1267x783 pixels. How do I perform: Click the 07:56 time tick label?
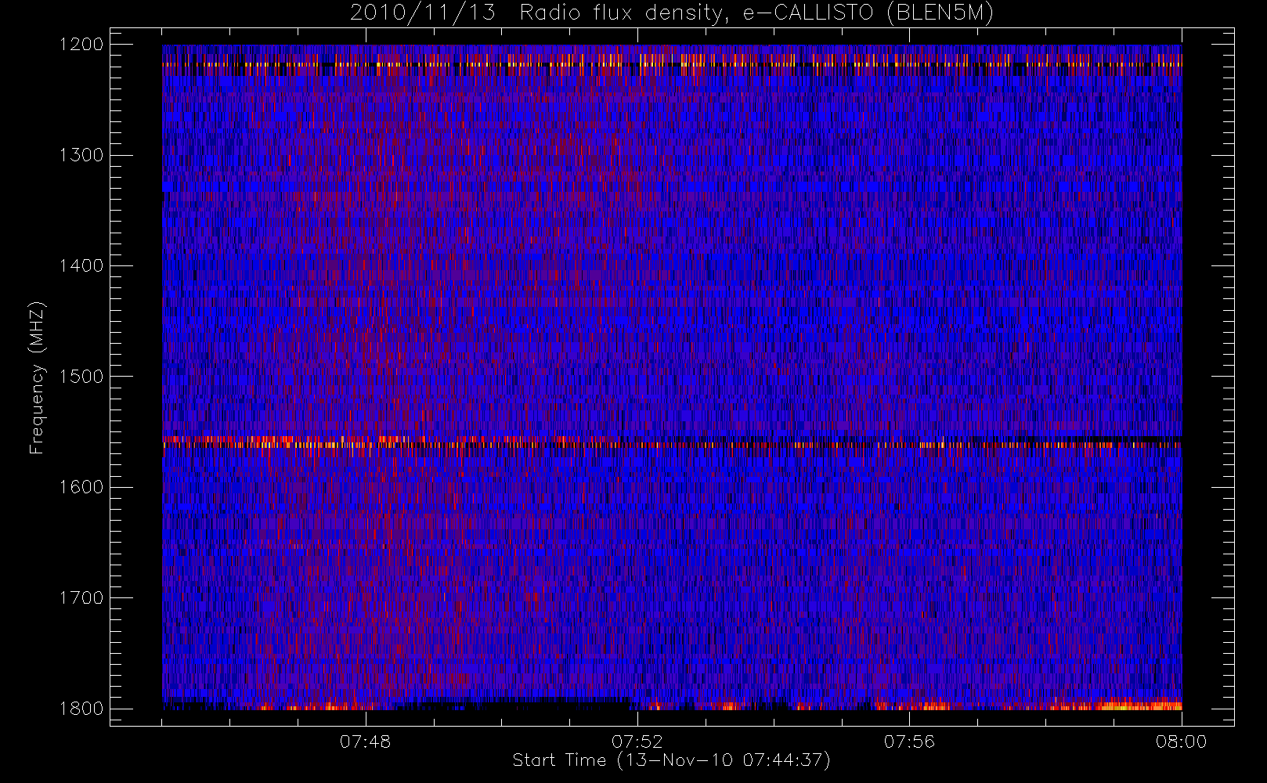909,742
